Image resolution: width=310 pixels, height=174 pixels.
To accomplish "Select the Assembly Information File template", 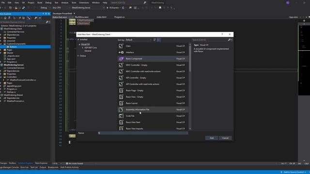I will tap(153, 110).
